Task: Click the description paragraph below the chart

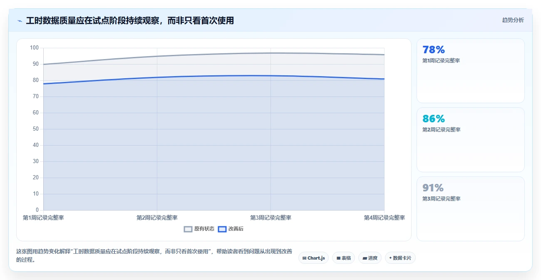Action: pos(154,255)
